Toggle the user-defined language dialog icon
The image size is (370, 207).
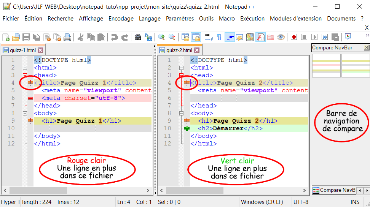[240, 37]
